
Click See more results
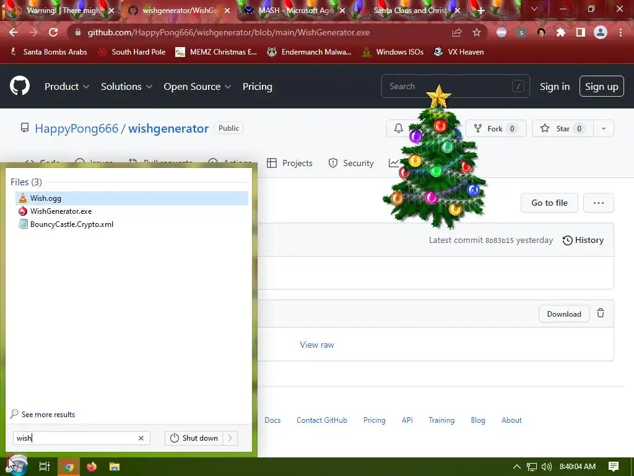point(43,414)
